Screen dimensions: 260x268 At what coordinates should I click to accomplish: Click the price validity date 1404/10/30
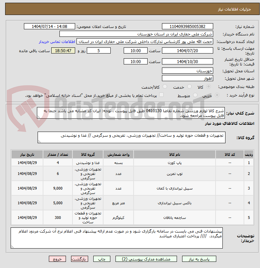point(187,61)
